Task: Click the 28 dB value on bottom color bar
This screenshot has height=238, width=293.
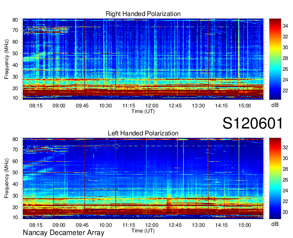Action: [x=285, y=169]
